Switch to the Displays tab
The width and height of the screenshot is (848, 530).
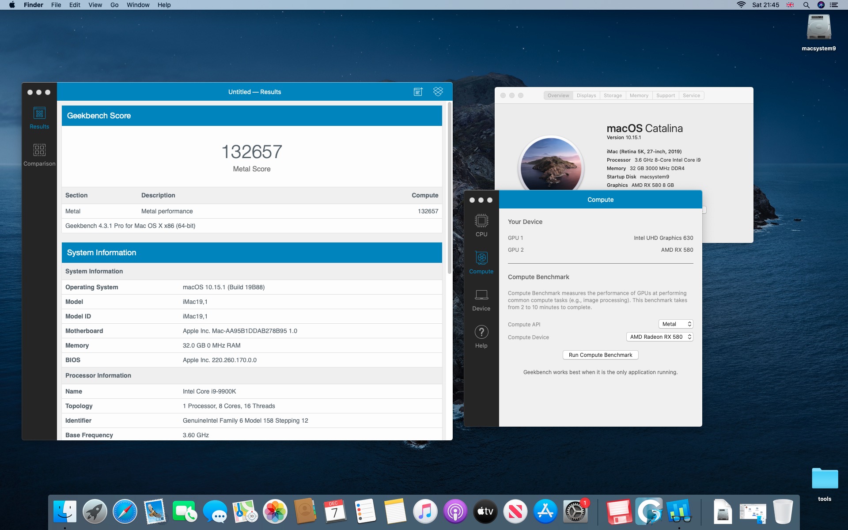[586, 95]
